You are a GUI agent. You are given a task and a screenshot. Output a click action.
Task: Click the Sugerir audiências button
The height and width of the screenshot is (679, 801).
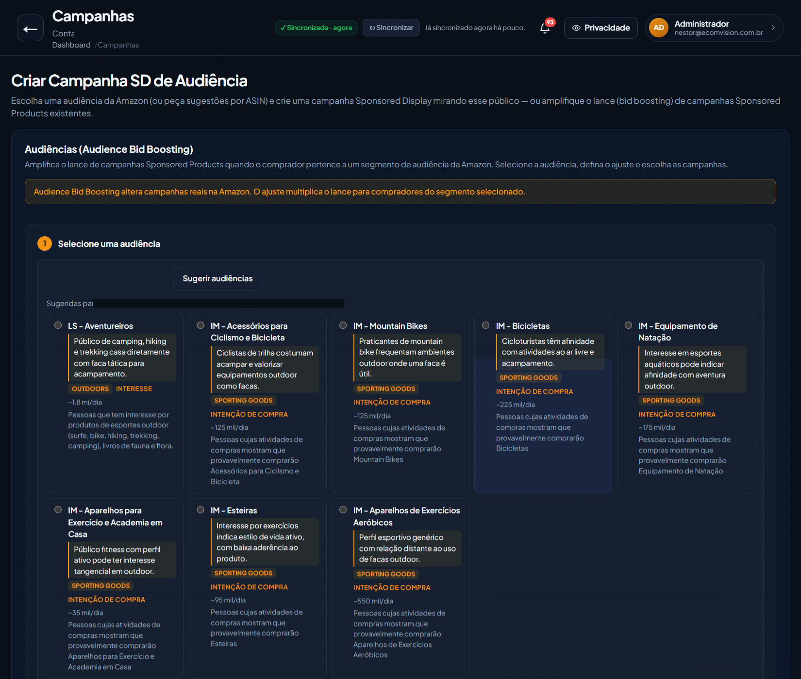coord(217,278)
